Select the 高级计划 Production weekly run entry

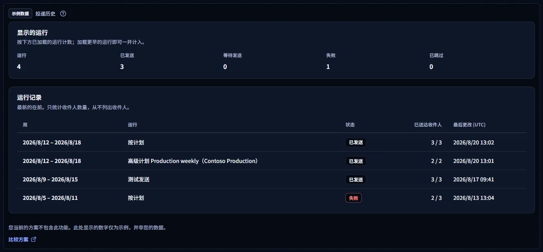194,161
